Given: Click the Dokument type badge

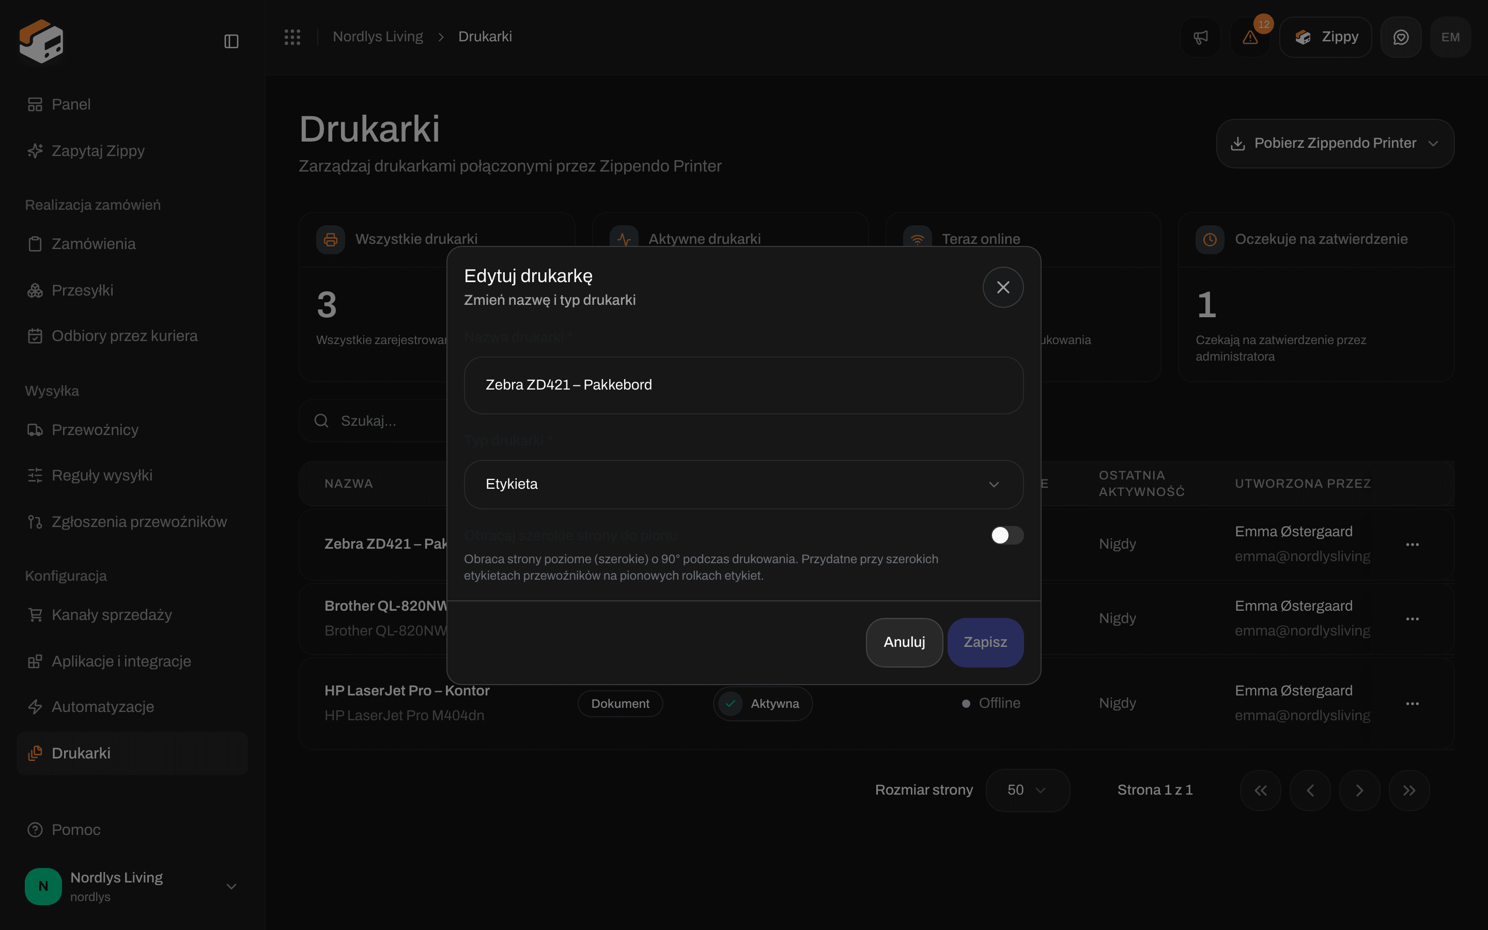Looking at the screenshot, I should tap(621, 704).
